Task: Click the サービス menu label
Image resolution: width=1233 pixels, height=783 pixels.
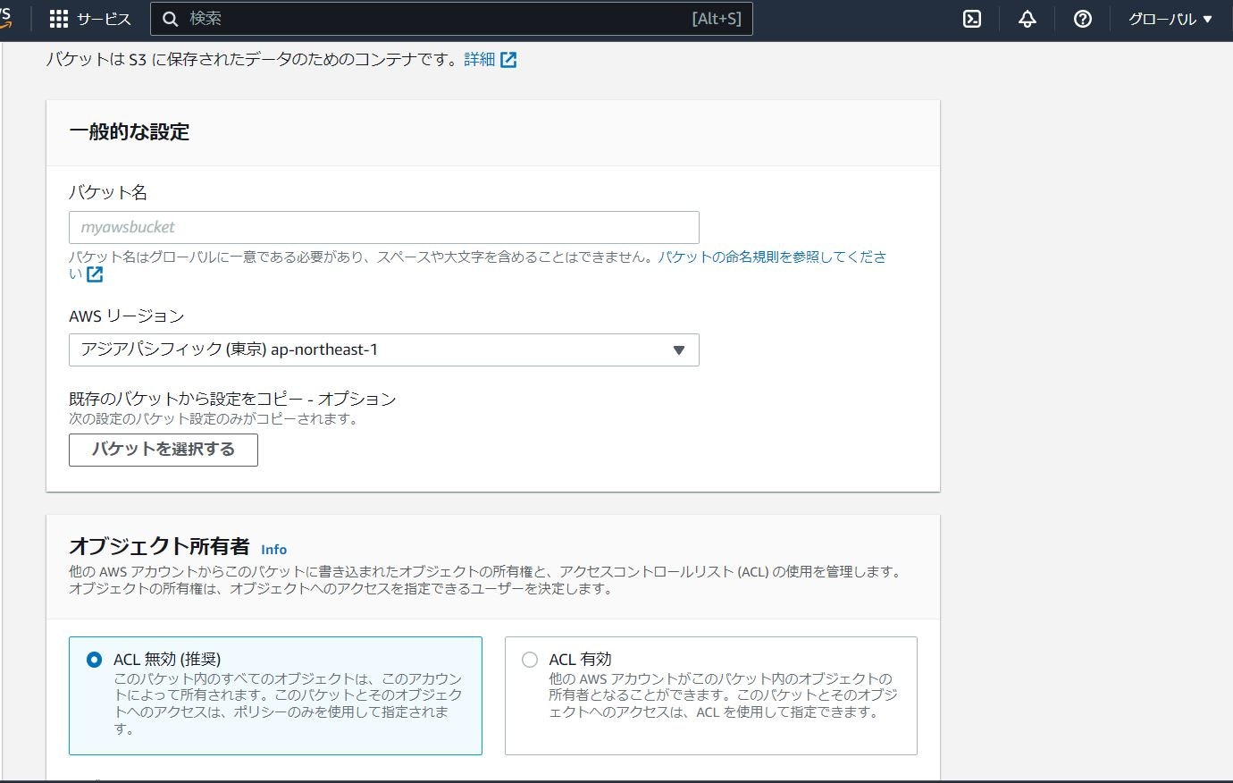Action: (104, 19)
